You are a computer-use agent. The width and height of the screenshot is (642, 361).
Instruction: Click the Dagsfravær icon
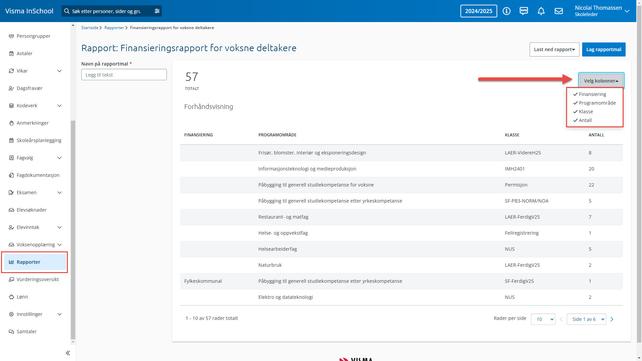[x=11, y=88]
